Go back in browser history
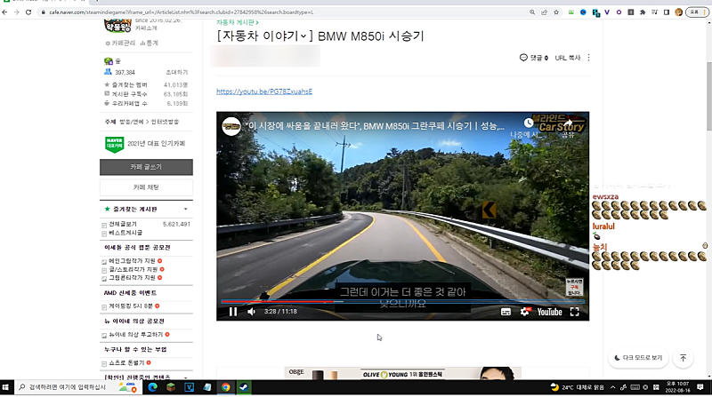 (x=5, y=12)
